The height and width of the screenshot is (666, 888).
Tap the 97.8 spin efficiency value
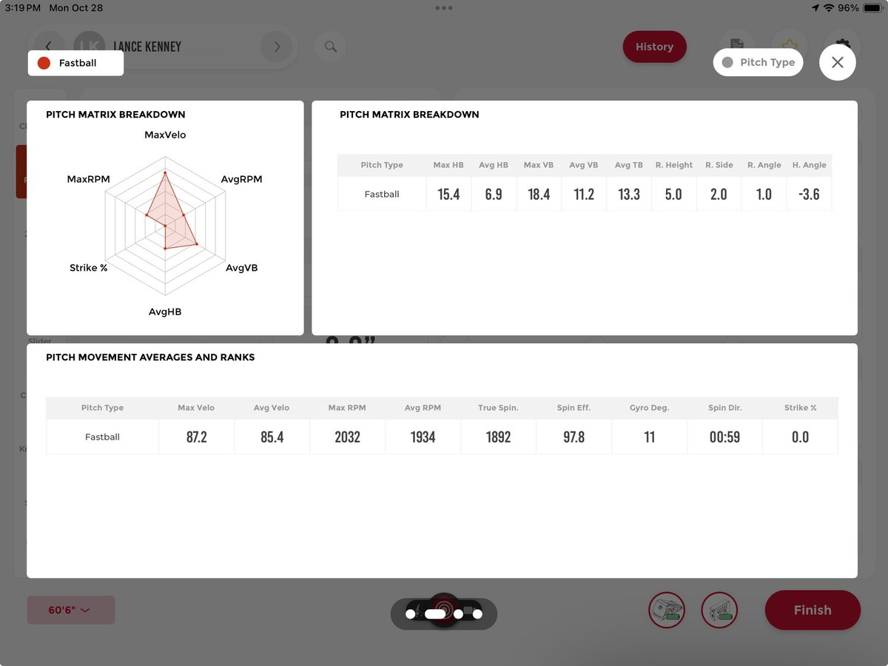point(573,437)
